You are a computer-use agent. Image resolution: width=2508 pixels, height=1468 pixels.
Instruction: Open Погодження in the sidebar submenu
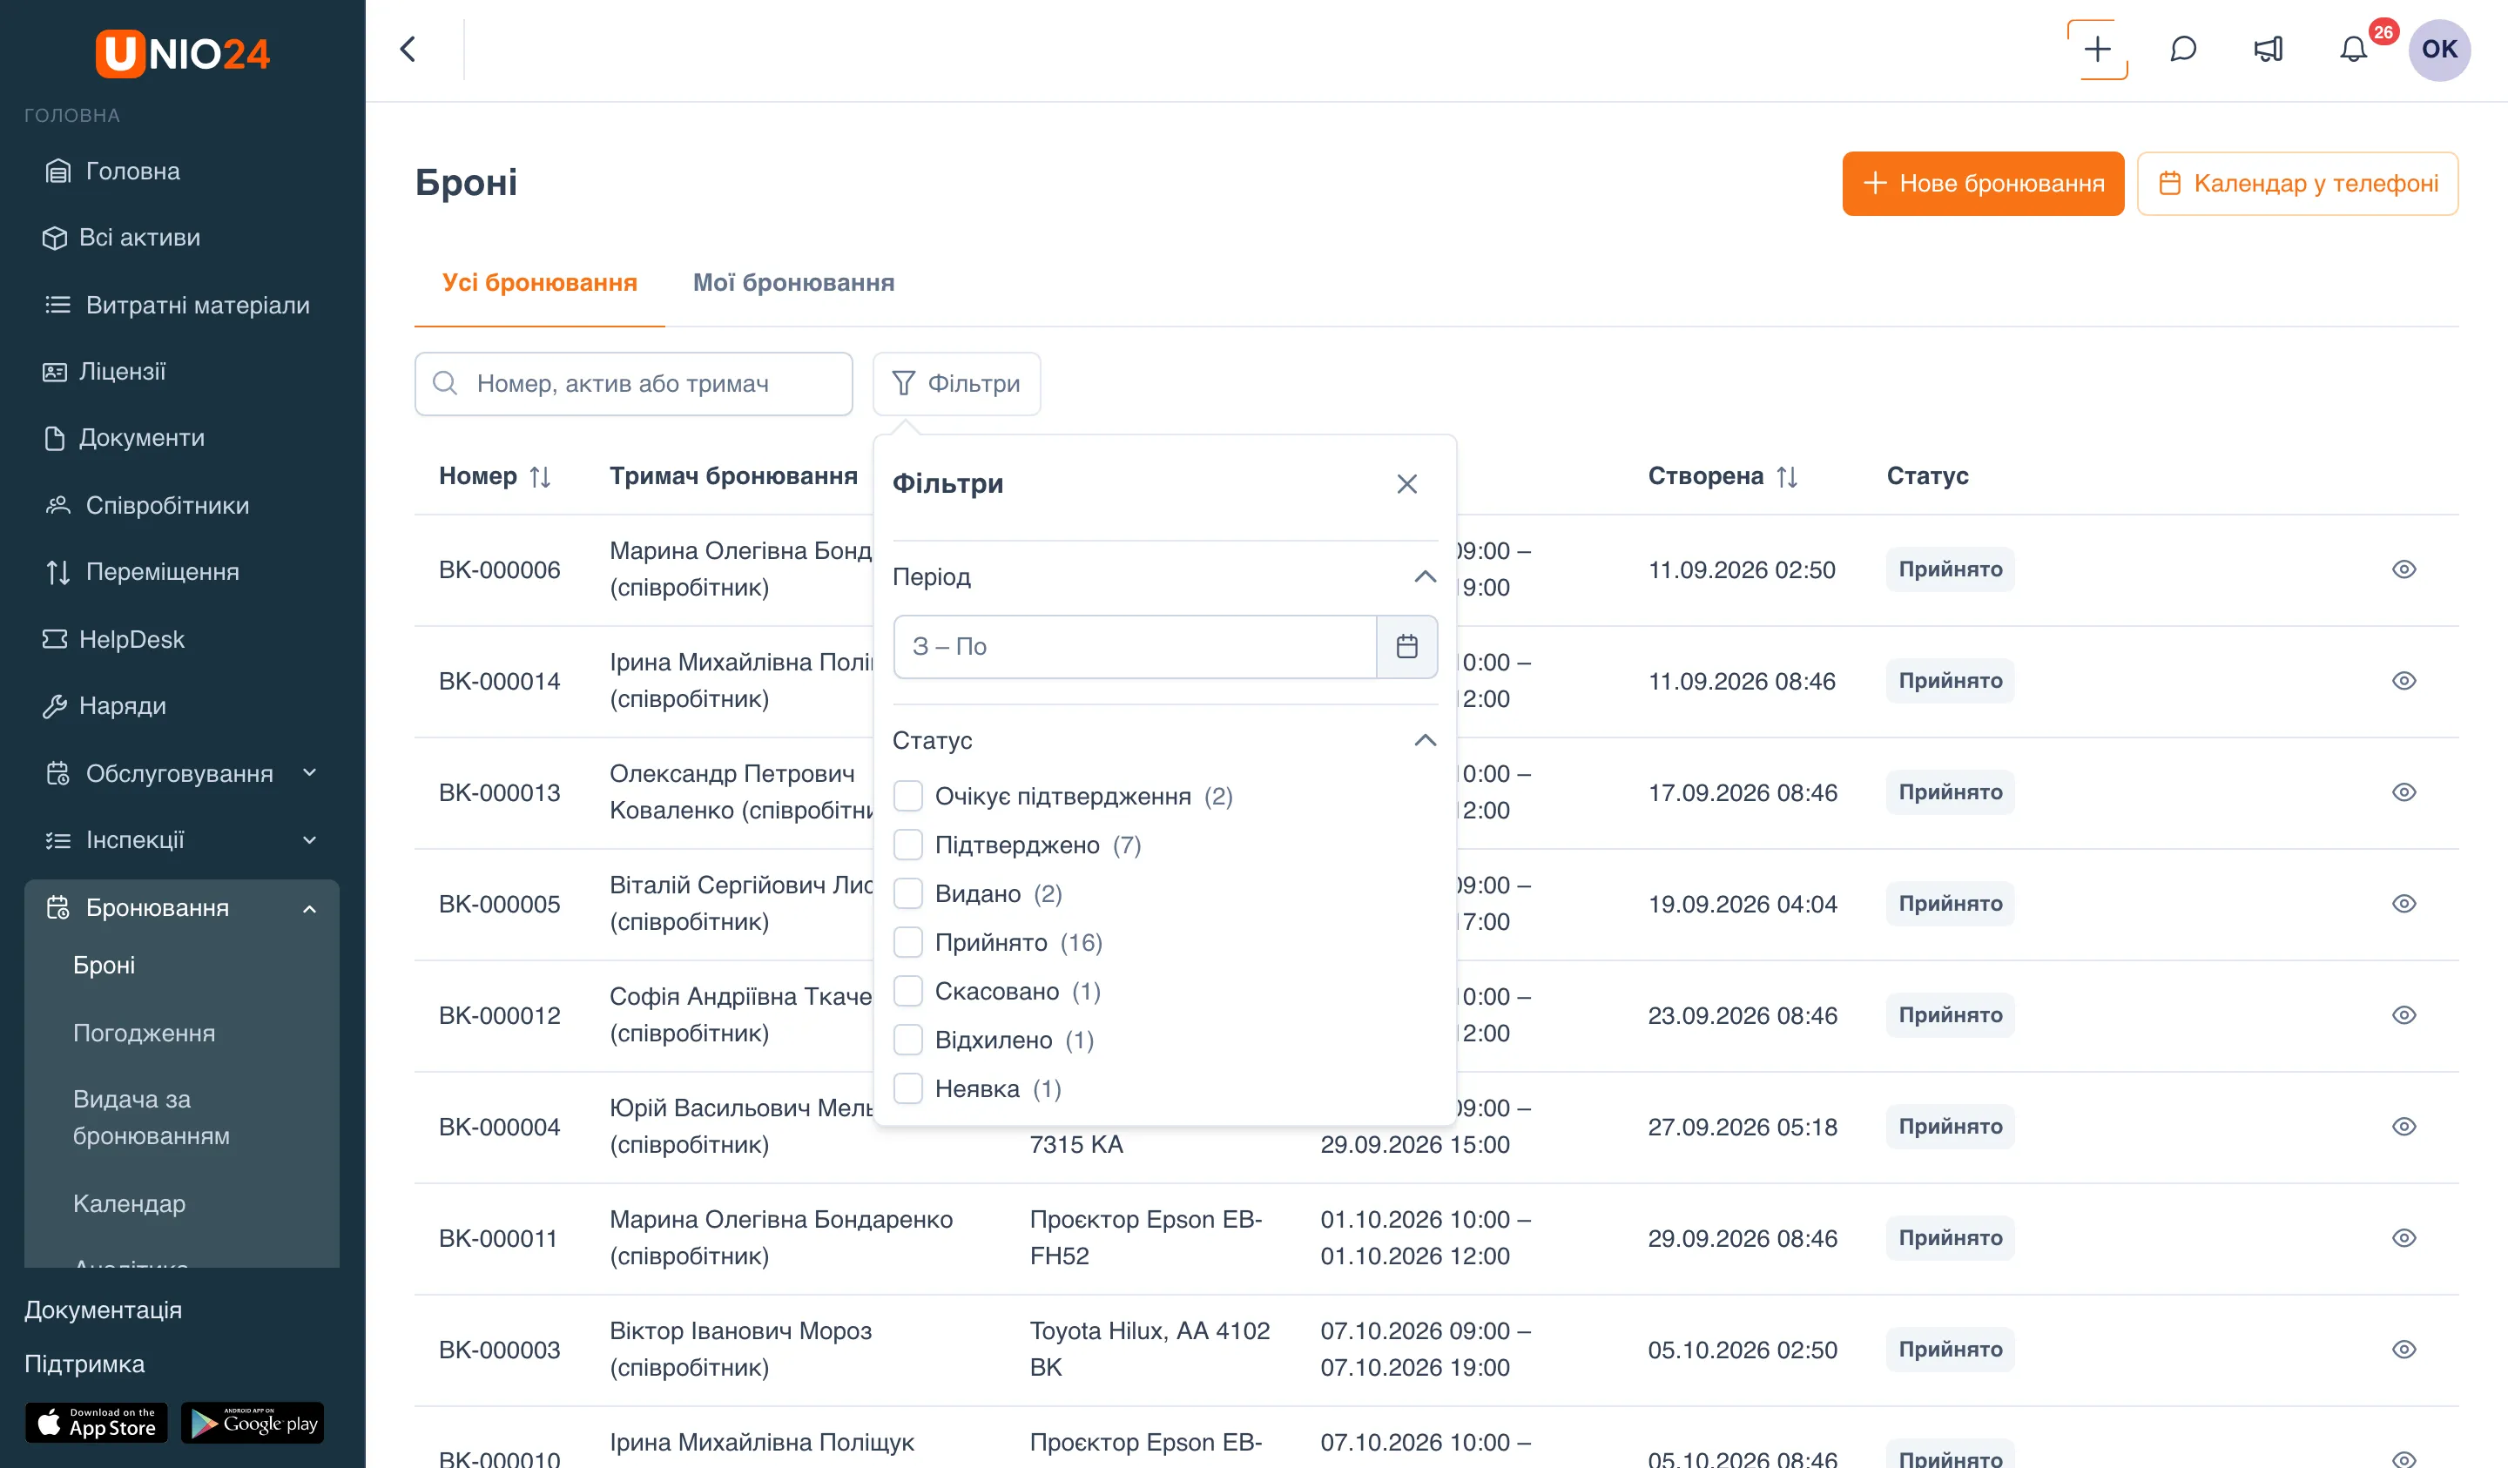[x=145, y=1033]
